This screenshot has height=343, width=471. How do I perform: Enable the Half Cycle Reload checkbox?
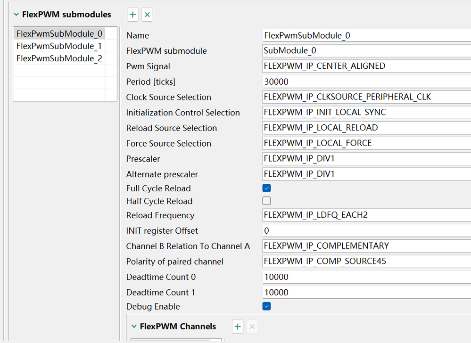[x=267, y=201]
